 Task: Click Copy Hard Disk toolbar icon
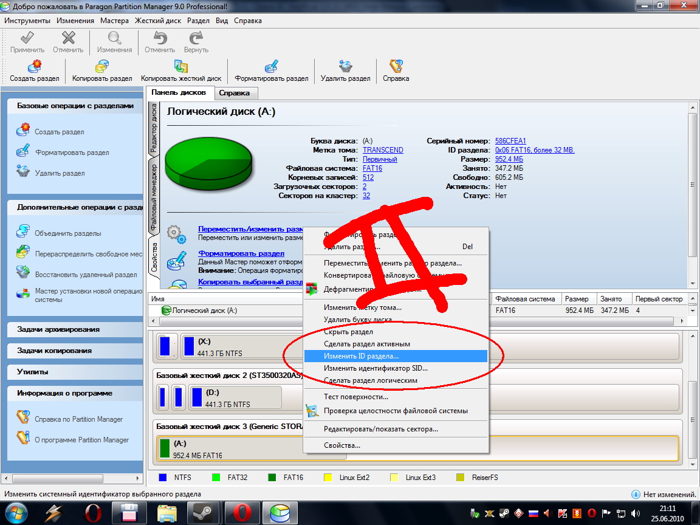(x=181, y=66)
